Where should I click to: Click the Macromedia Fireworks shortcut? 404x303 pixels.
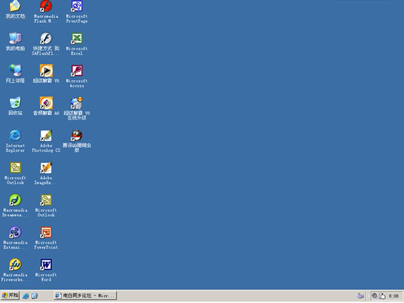point(15,265)
